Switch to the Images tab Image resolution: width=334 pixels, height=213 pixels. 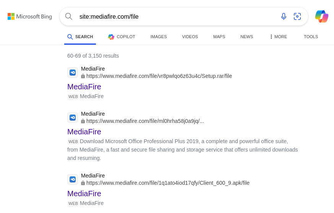(x=159, y=37)
